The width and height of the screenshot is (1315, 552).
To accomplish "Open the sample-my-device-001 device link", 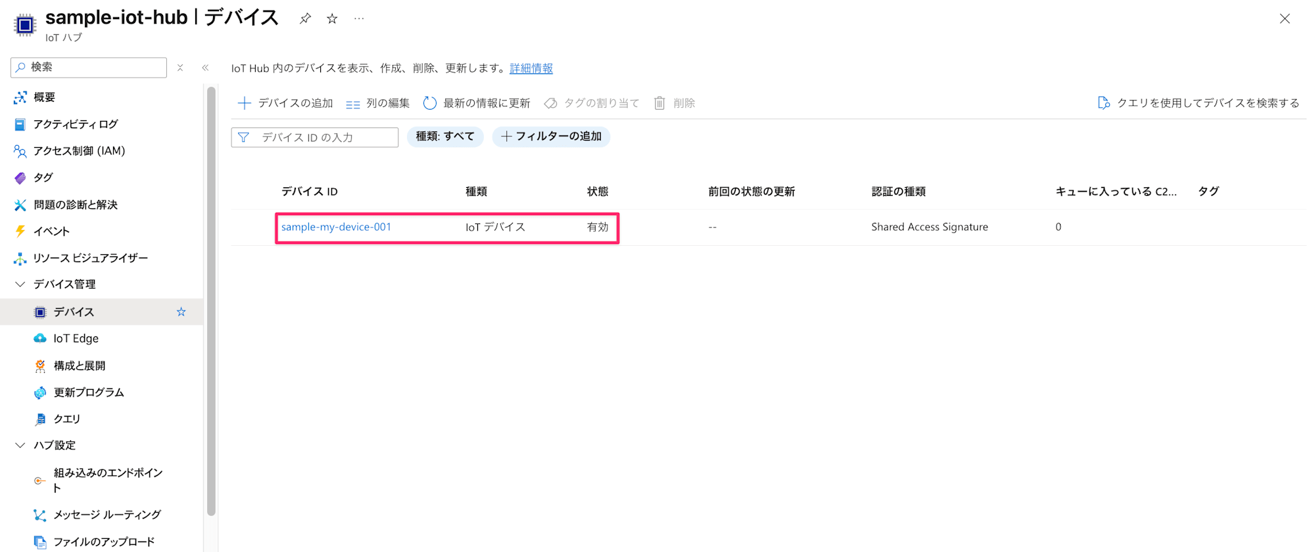I will (336, 227).
